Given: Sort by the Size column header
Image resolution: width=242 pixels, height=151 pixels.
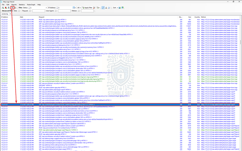Looking at the screenshot, I should (x=187, y=17).
